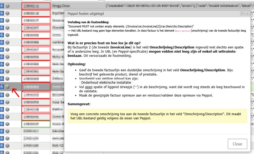Click UBL icon in row ending 'Kk'
Screen dimensions: 254x154
[2, 95]
